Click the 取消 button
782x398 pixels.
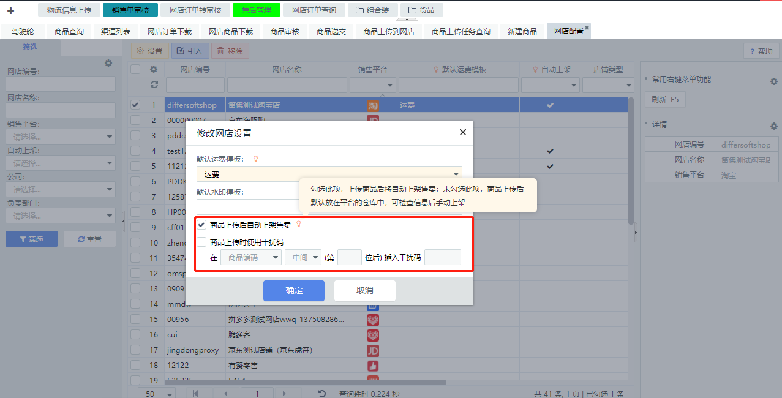click(365, 291)
